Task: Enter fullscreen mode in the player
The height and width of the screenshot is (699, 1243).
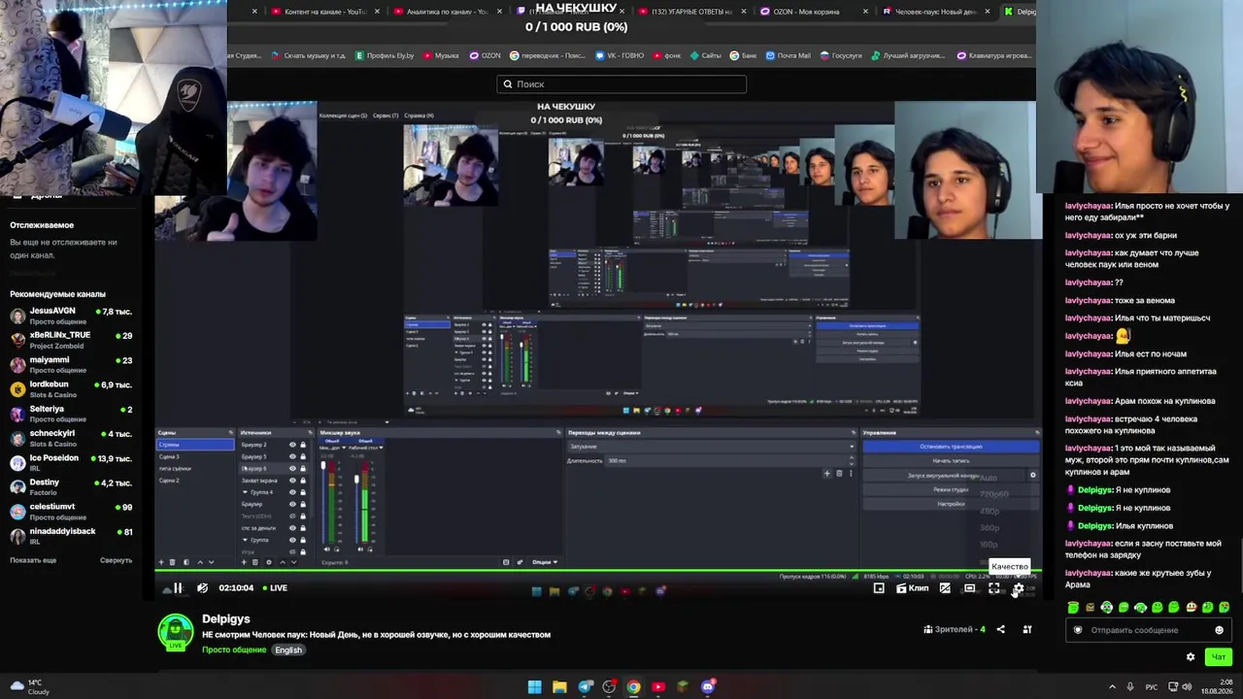Action: pyautogui.click(x=993, y=587)
